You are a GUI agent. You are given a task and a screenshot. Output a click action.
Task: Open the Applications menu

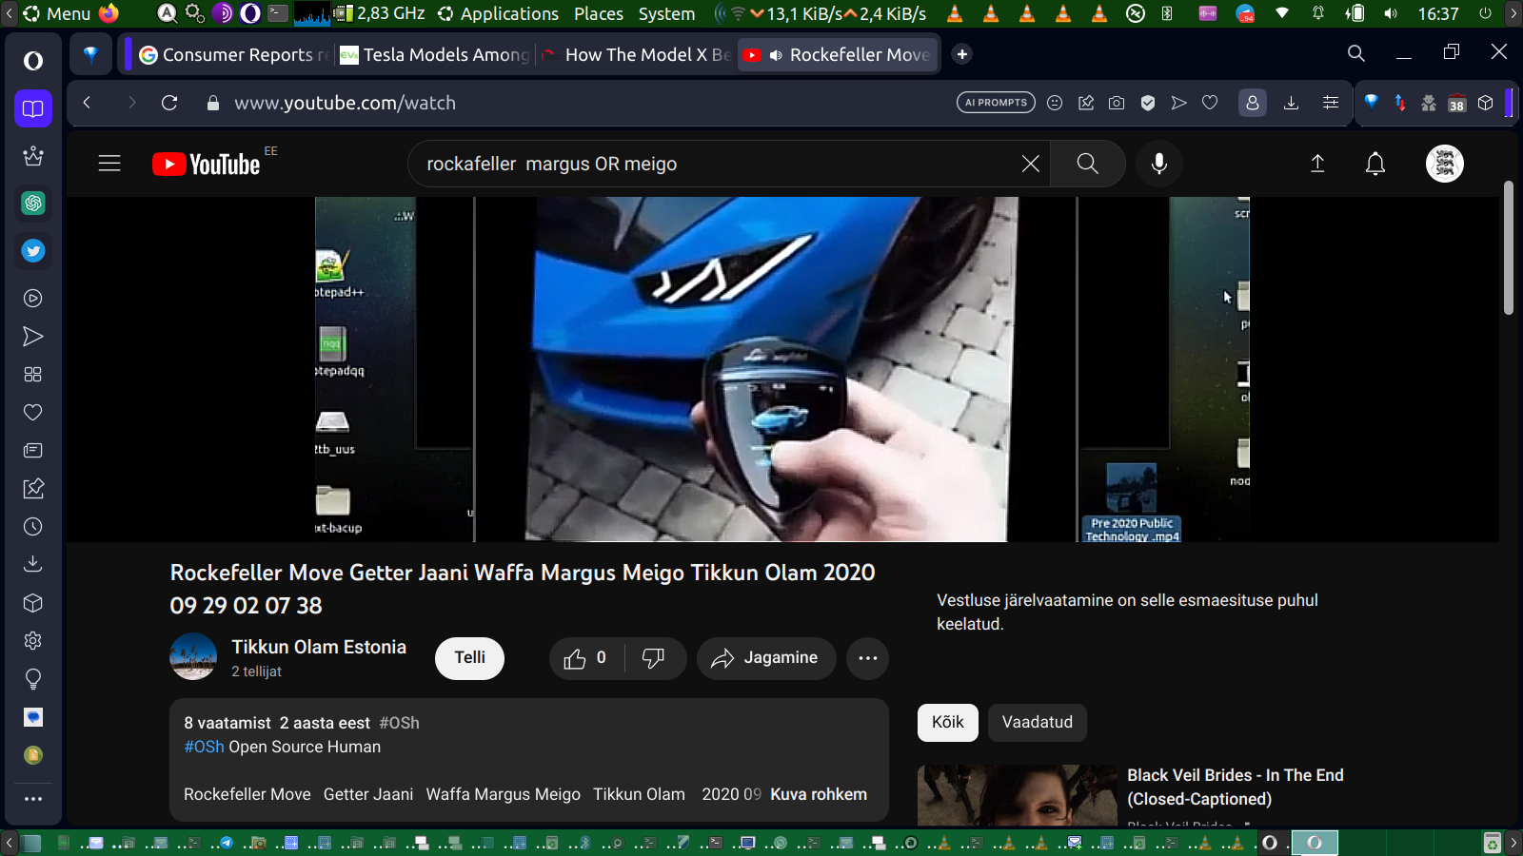(x=508, y=13)
